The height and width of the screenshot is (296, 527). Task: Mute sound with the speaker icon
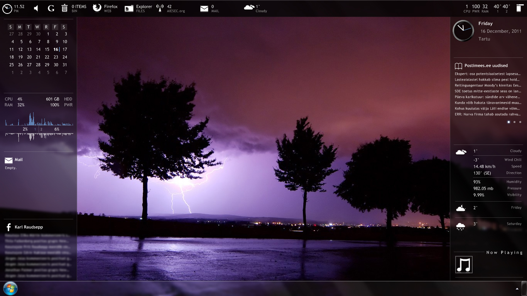pos(36,8)
